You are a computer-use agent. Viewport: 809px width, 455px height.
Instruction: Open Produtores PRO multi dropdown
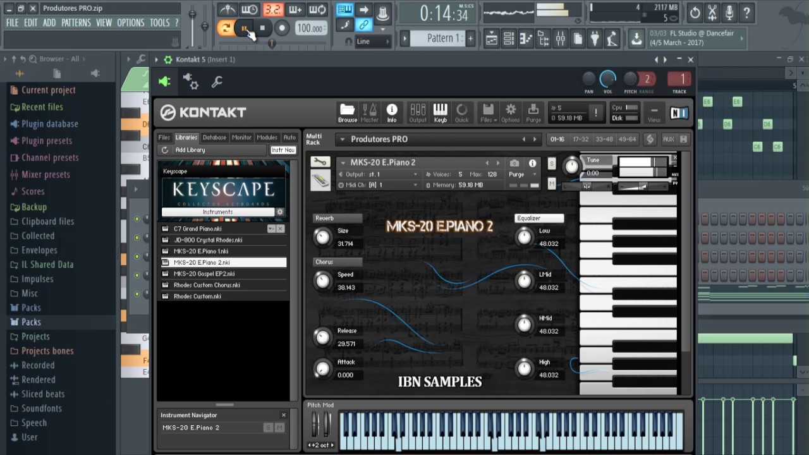click(343, 139)
